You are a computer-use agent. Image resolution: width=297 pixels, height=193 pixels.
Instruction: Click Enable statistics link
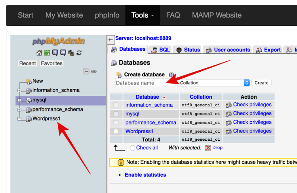(x=145, y=175)
